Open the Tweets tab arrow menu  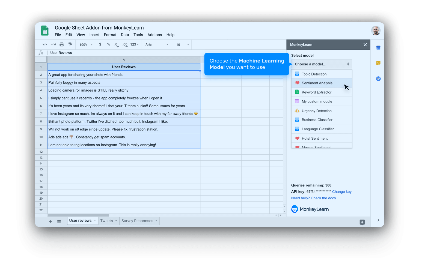[116, 221]
